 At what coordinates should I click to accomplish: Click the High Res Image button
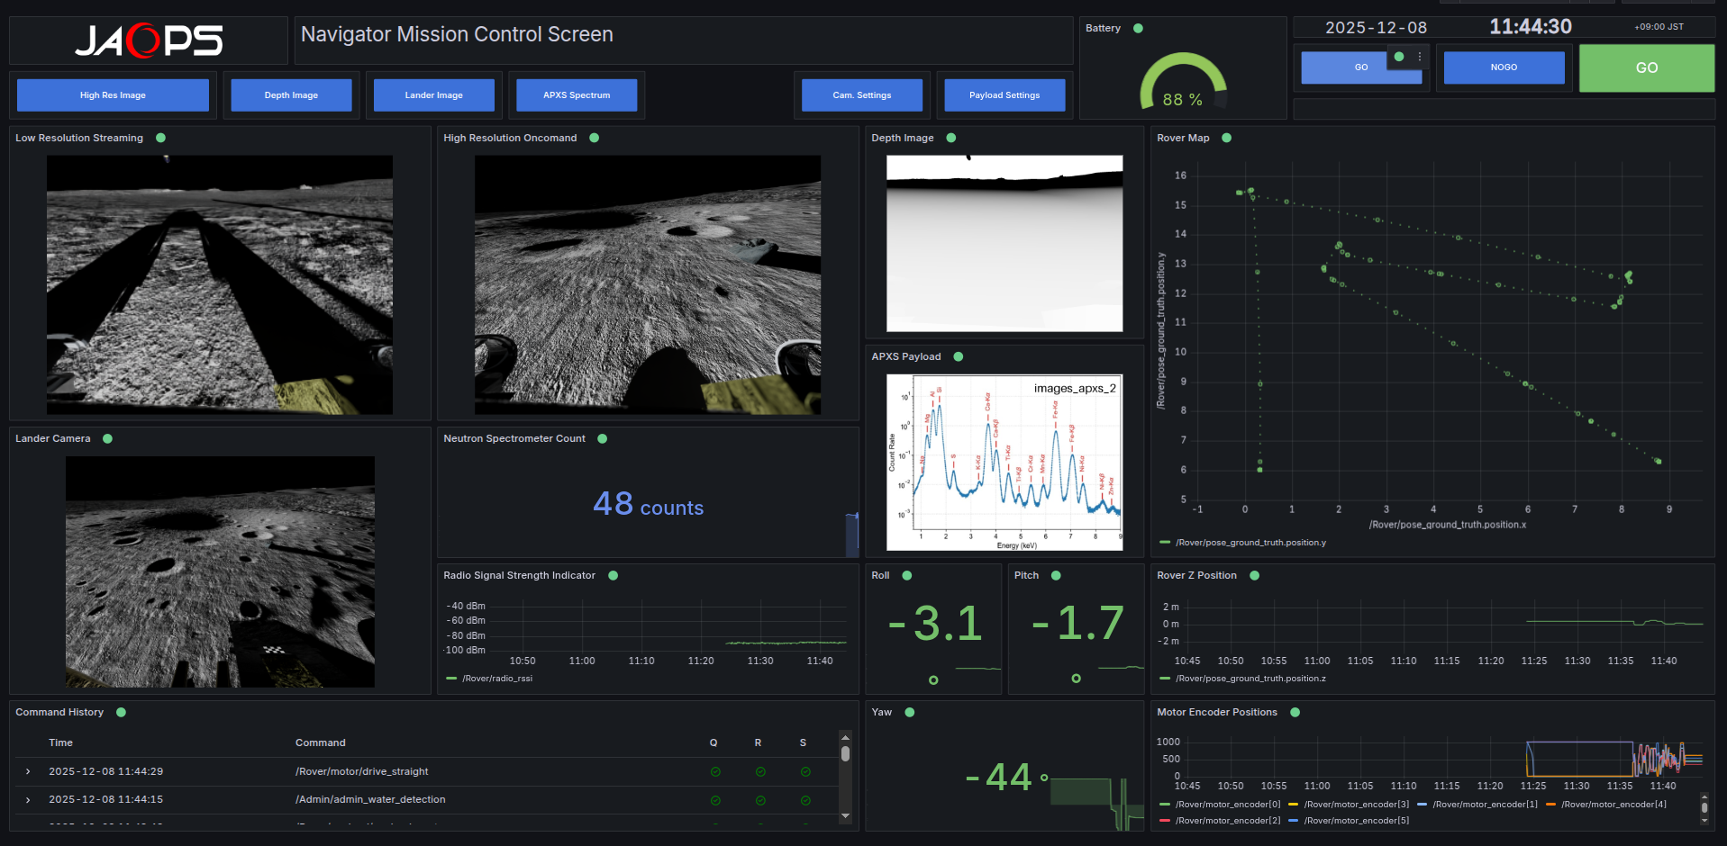pos(113,95)
